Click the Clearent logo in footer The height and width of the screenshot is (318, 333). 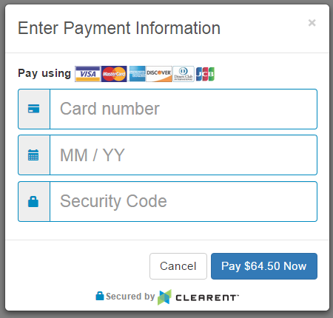[198, 297]
